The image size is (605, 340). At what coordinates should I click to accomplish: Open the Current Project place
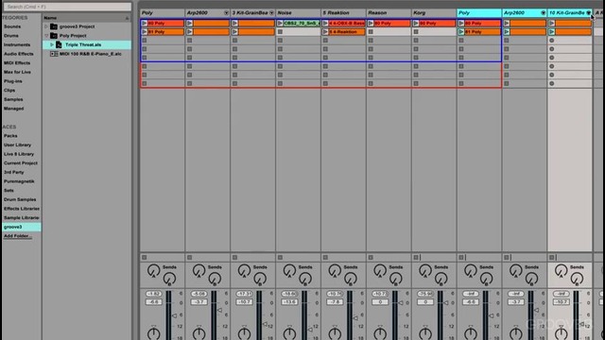21,163
